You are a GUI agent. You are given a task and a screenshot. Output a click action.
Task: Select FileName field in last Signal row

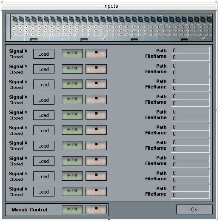(x=190, y=195)
